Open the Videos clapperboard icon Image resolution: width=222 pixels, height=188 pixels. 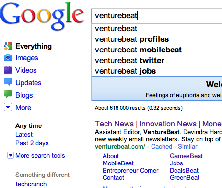[8, 70]
